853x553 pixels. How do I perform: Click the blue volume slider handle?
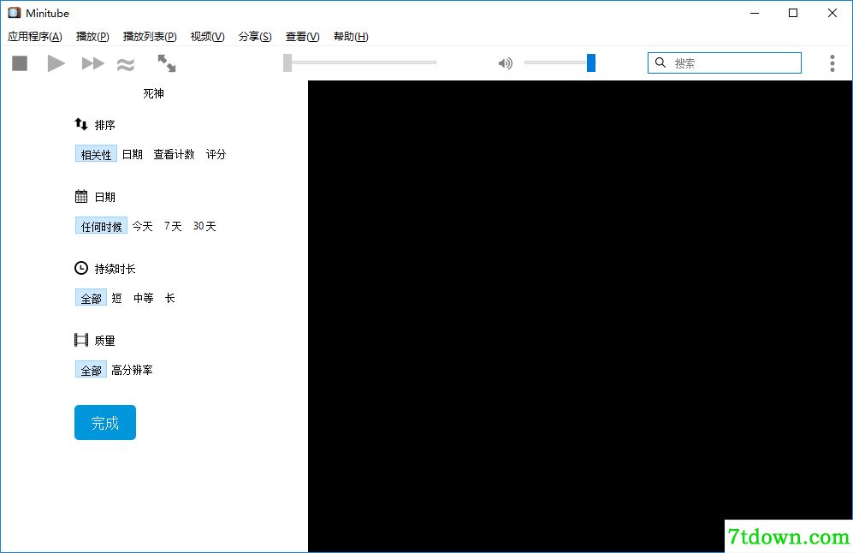pyautogui.click(x=591, y=62)
